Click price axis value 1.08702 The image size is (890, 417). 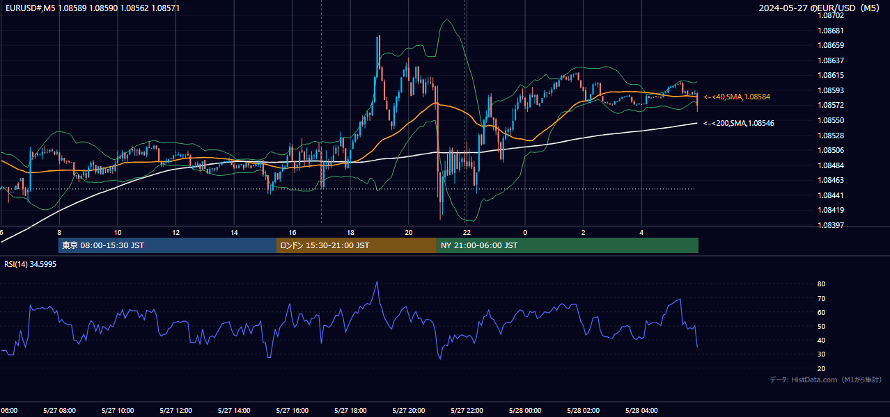click(830, 15)
